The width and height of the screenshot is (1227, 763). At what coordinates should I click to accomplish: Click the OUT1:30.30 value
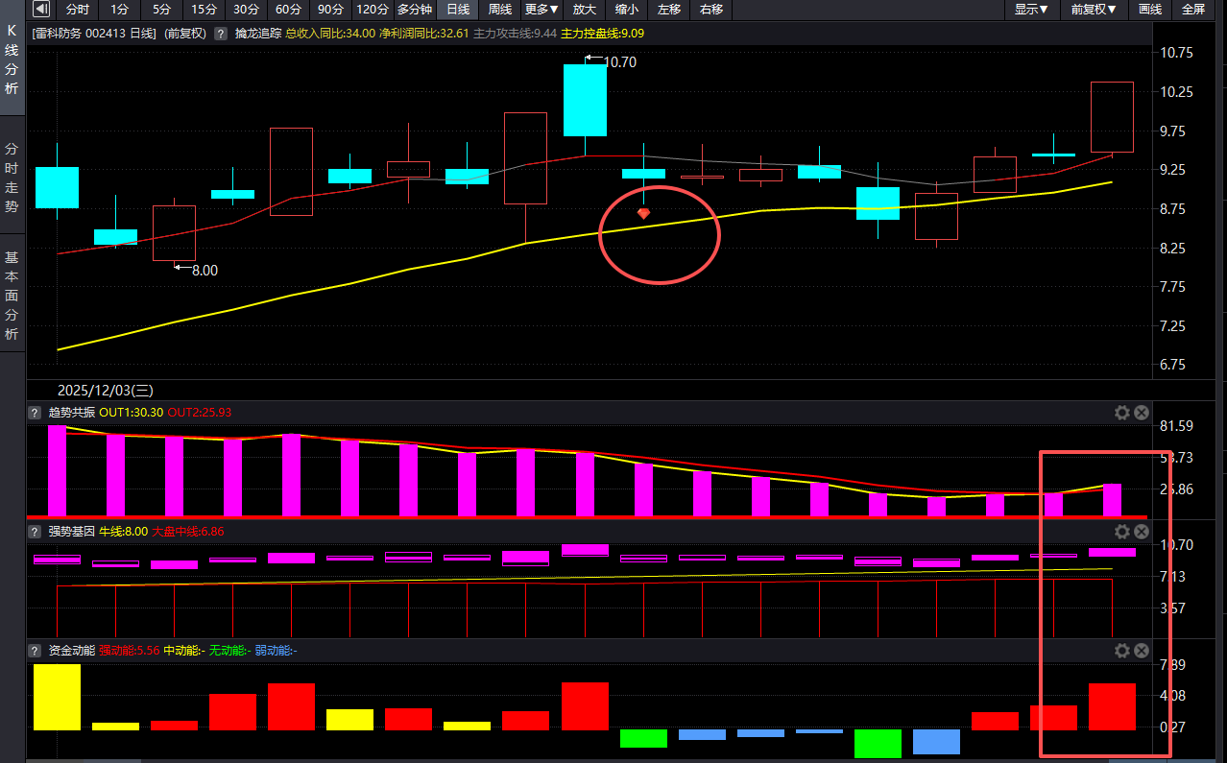coord(132,413)
